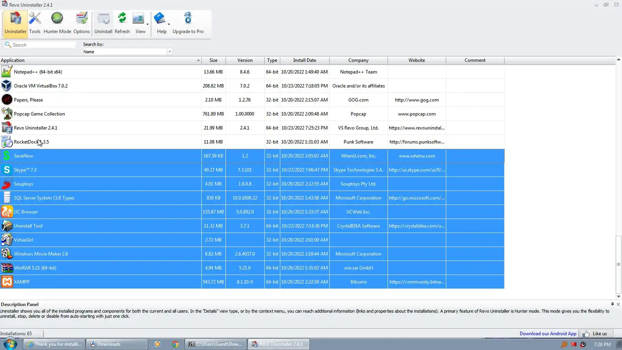Select the Oracle VM VirtualBox icon

click(7, 86)
